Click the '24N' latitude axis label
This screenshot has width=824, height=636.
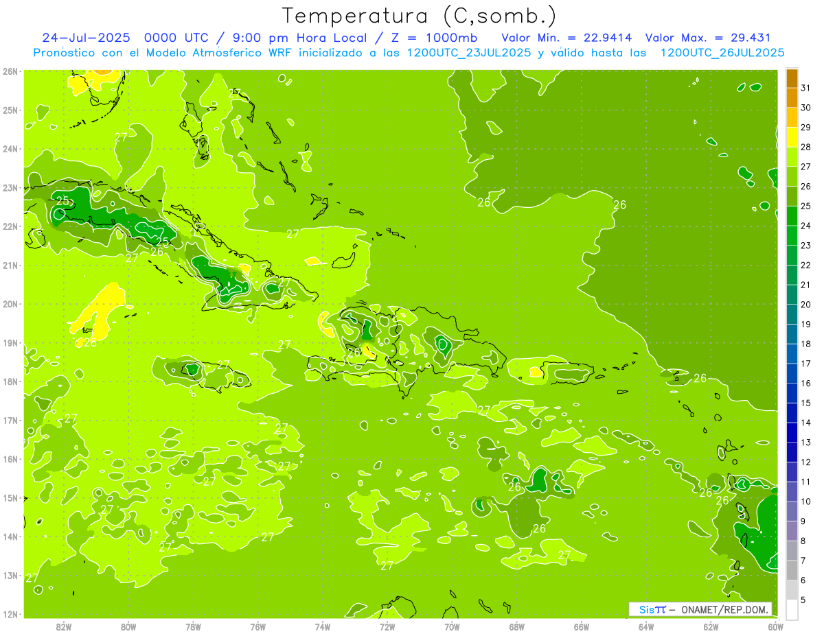10,149
